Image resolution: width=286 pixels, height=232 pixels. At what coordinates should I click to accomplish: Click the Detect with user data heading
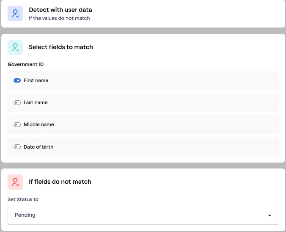60,10
